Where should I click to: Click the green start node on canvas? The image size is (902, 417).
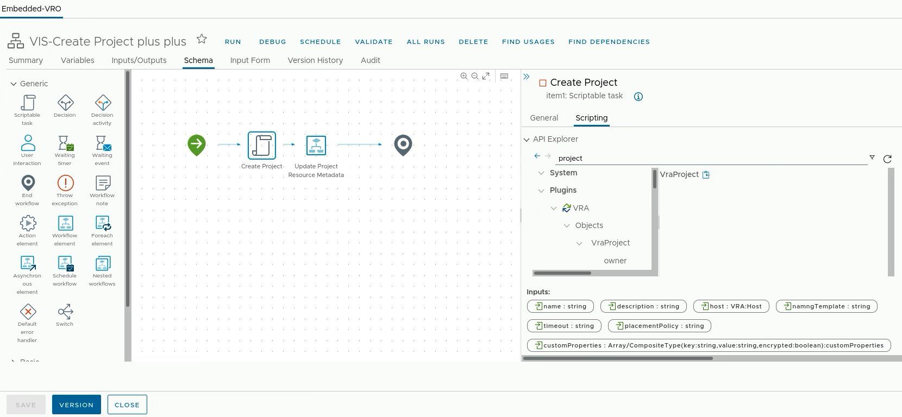point(197,145)
